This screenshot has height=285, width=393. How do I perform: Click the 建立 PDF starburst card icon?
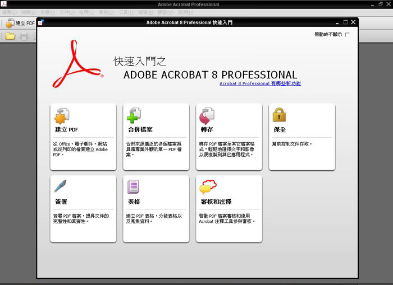(x=62, y=116)
